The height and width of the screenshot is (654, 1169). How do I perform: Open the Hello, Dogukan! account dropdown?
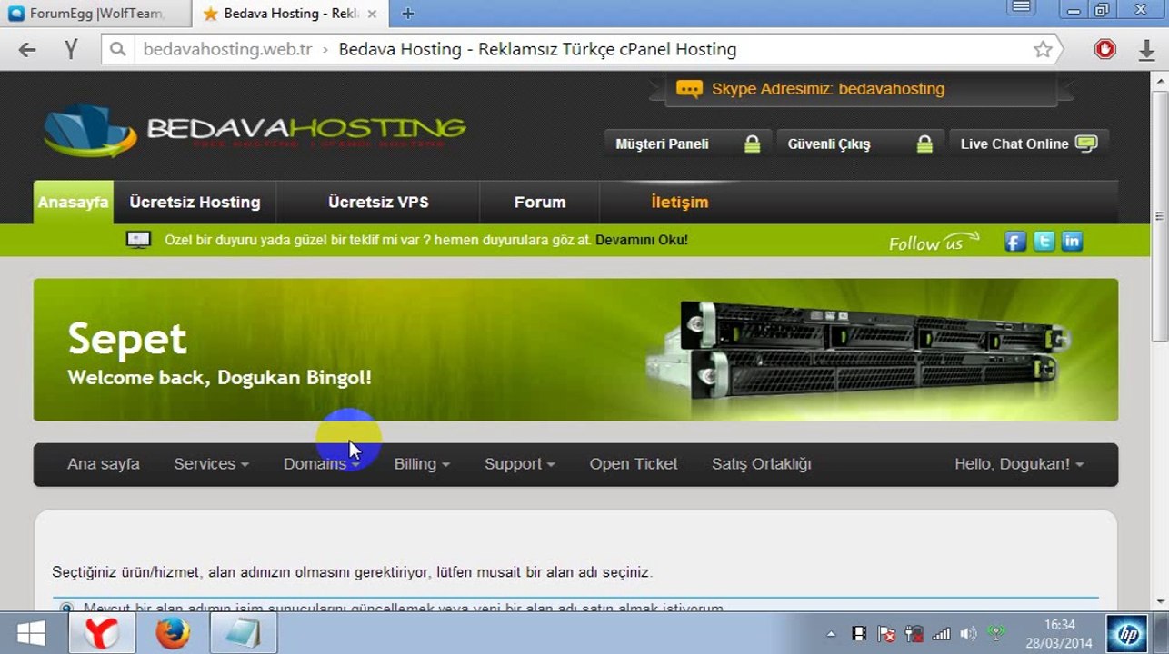[1019, 464]
